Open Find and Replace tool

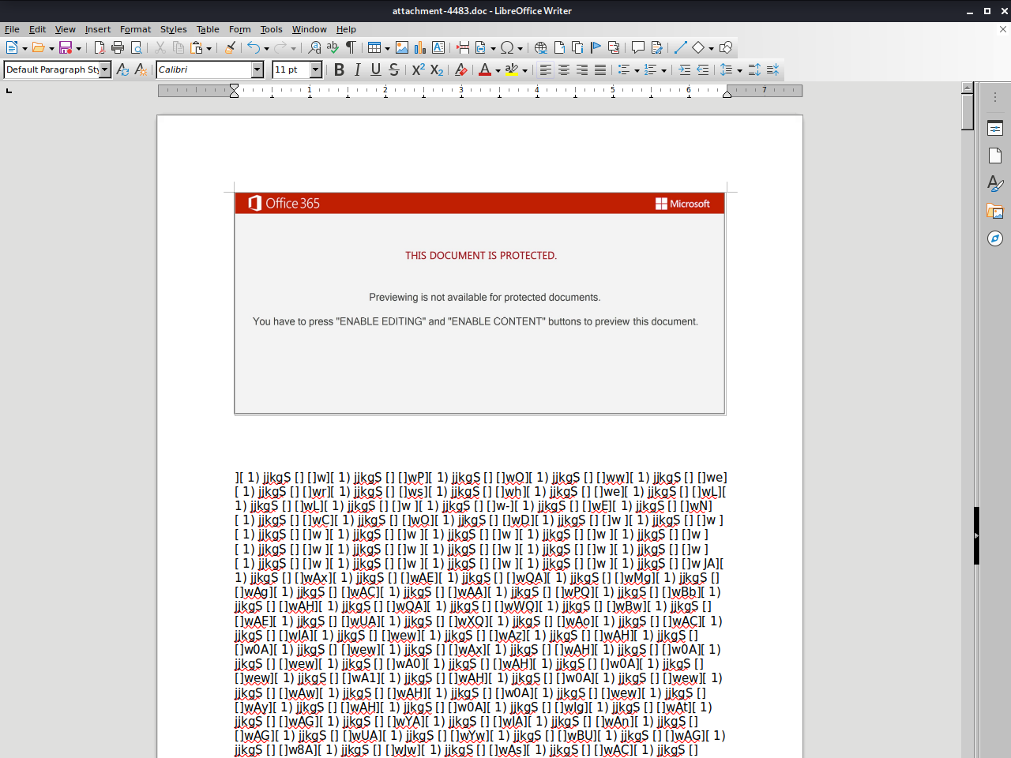[314, 48]
